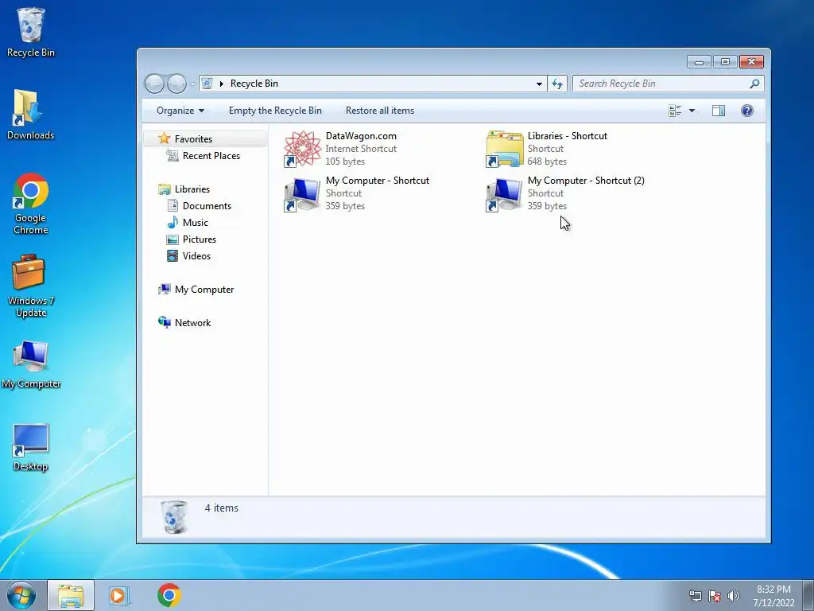Click Recycle Bin text in address bar
This screenshot has width=814, height=611.
[254, 84]
